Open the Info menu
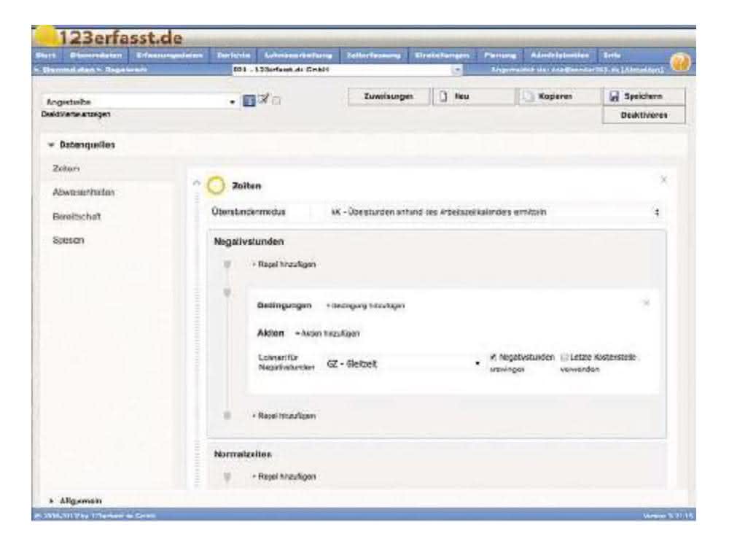This screenshot has height=547, width=729. 612,55
